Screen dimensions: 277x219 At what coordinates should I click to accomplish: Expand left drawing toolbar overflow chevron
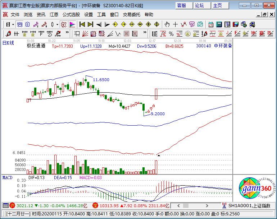[x=67, y=32]
